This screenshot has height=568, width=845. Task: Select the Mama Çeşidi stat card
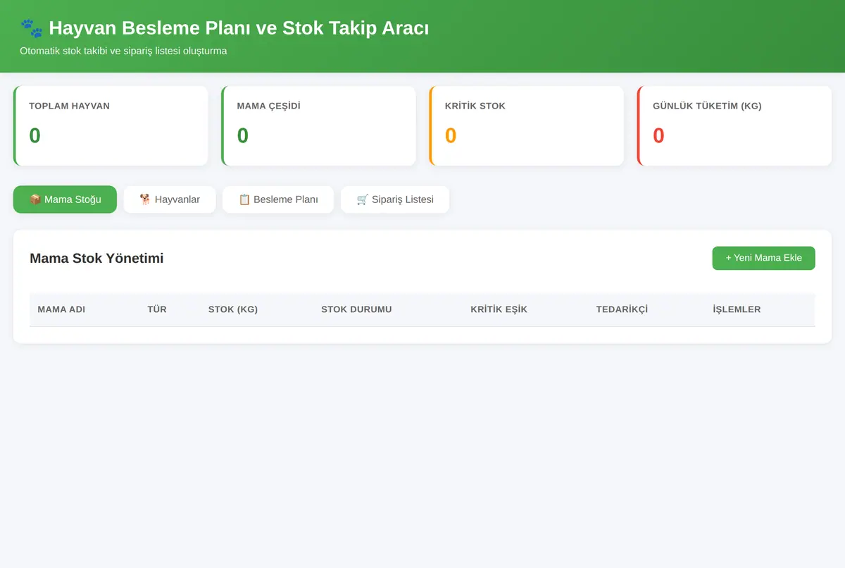coord(318,126)
